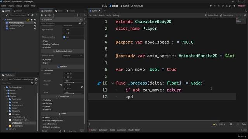Toggle visibility of Shadow node
This screenshot has width=248, height=139.
pyautogui.click(x=35, y=29)
